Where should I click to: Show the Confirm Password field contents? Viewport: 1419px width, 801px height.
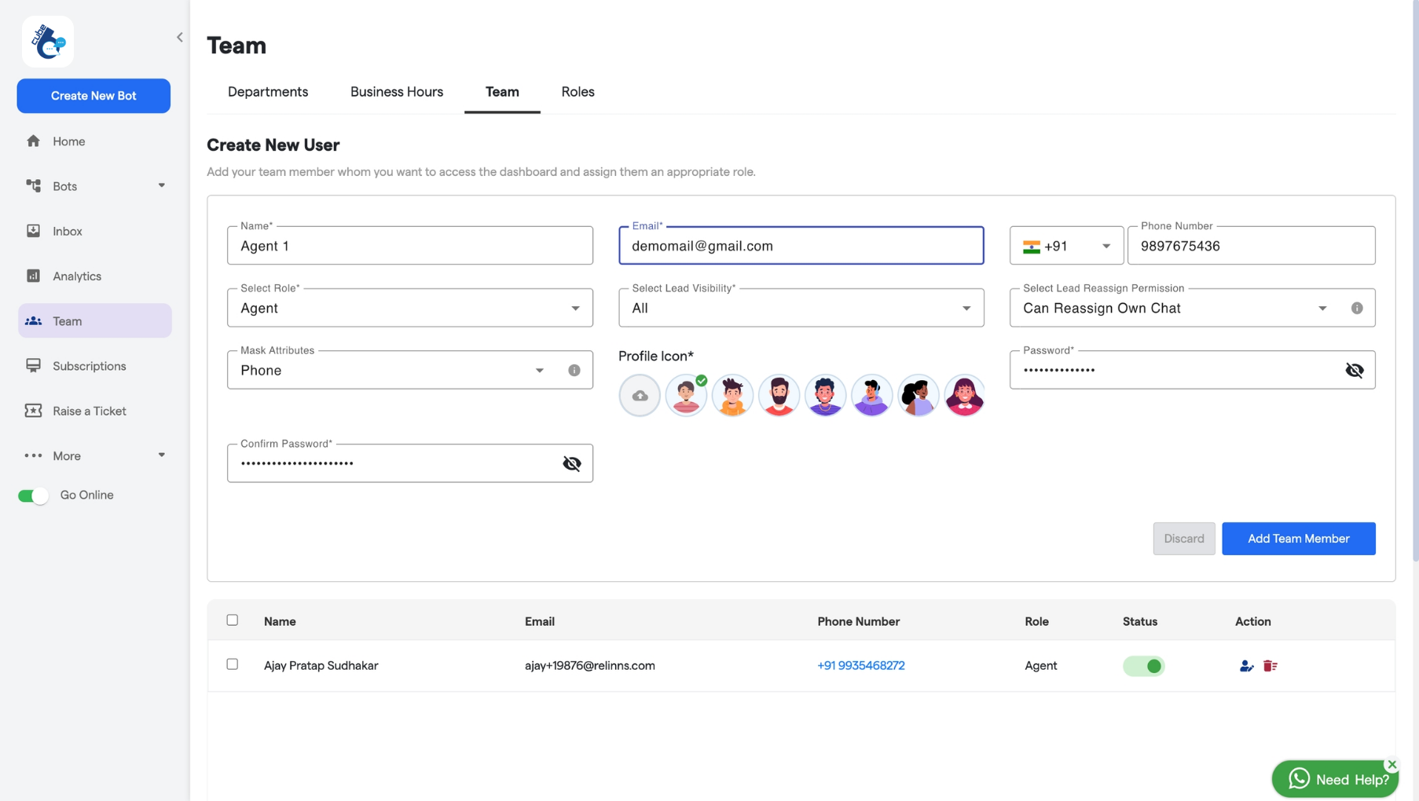click(572, 463)
